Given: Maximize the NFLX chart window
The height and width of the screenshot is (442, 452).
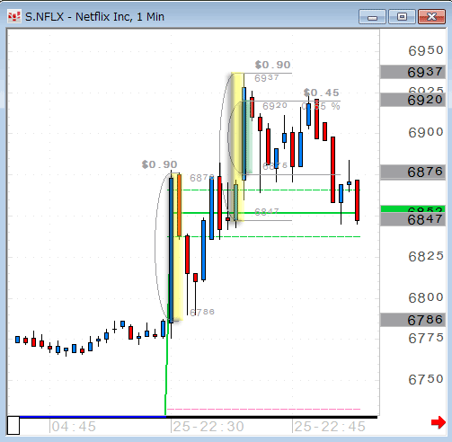Looking at the screenshot, I should click(x=402, y=16).
